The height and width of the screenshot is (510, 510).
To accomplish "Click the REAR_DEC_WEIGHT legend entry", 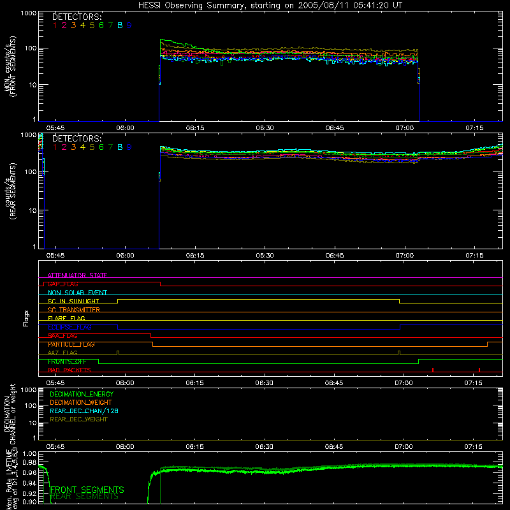I will 78,419.
